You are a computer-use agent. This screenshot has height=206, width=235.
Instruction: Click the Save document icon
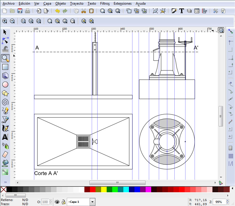(x=20, y=11)
